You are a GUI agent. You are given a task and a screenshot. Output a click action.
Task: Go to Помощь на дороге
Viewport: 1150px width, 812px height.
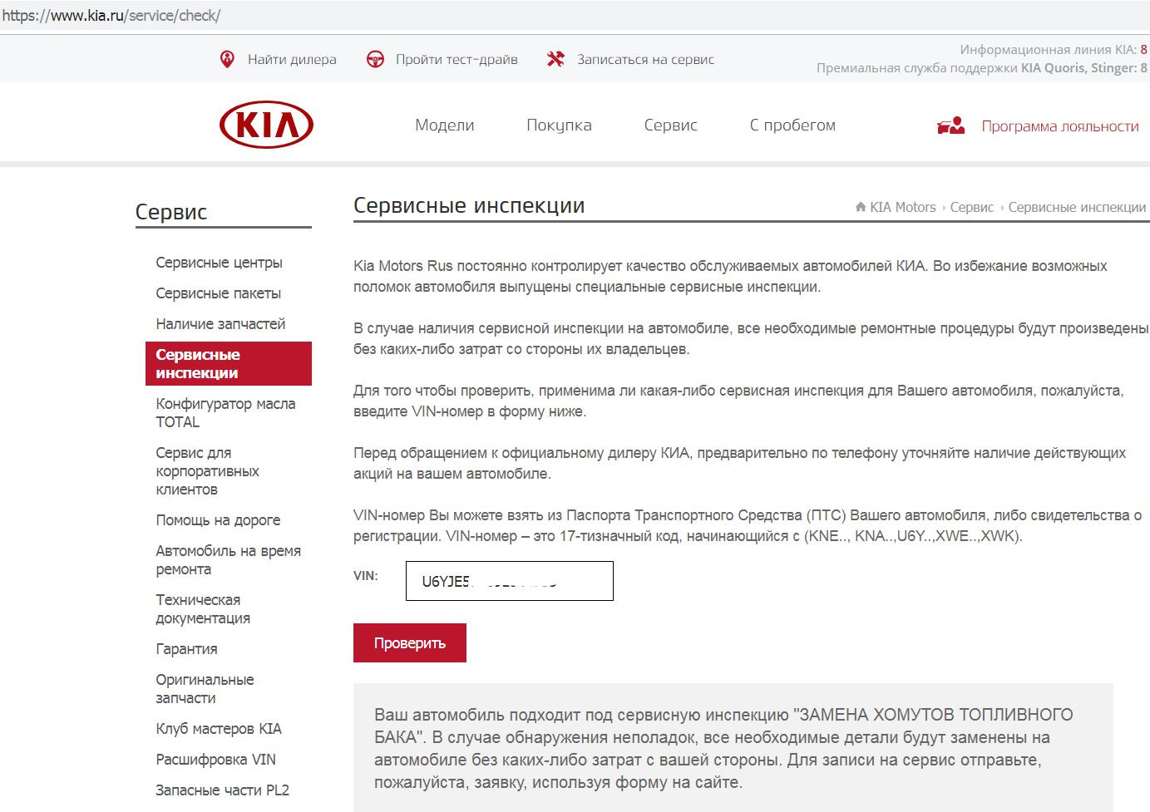tap(218, 520)
